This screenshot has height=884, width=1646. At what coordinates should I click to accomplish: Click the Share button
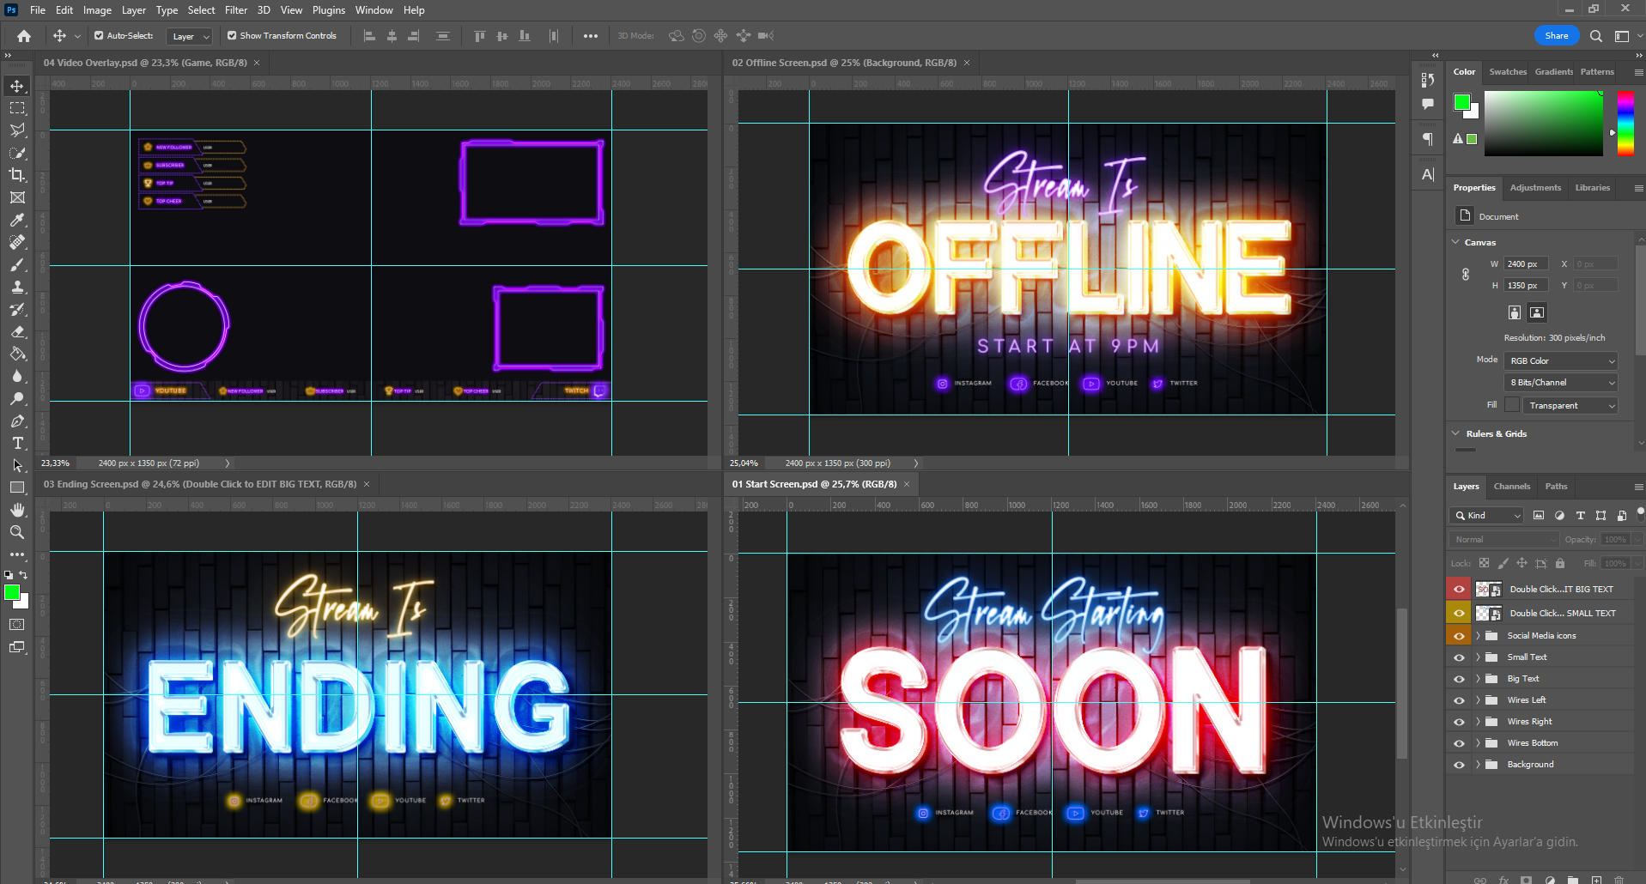(x=1556, y=36)
